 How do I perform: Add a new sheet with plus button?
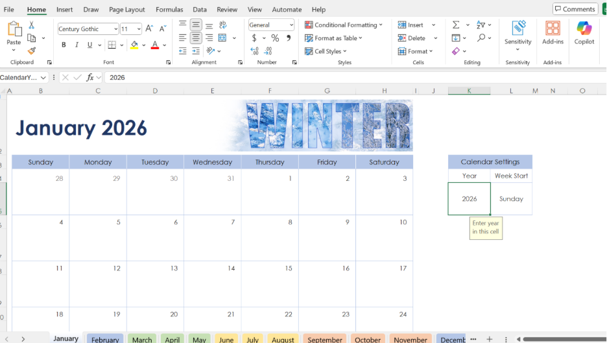[490, 339]
